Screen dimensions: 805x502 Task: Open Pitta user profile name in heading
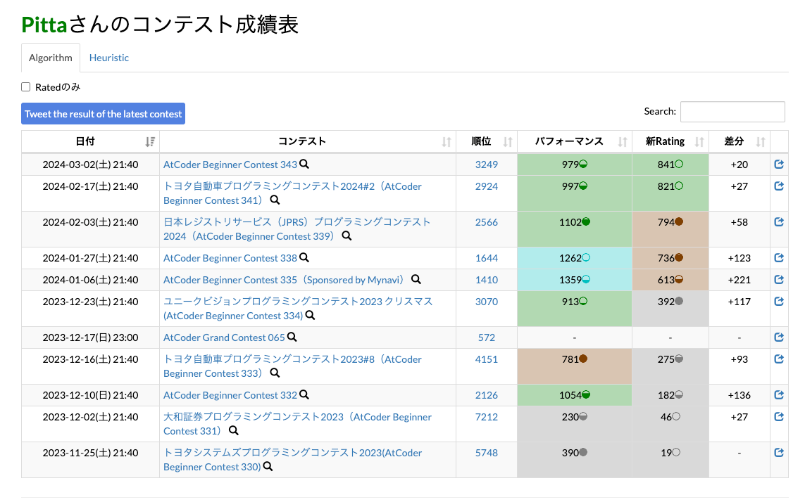coord(44,25)
